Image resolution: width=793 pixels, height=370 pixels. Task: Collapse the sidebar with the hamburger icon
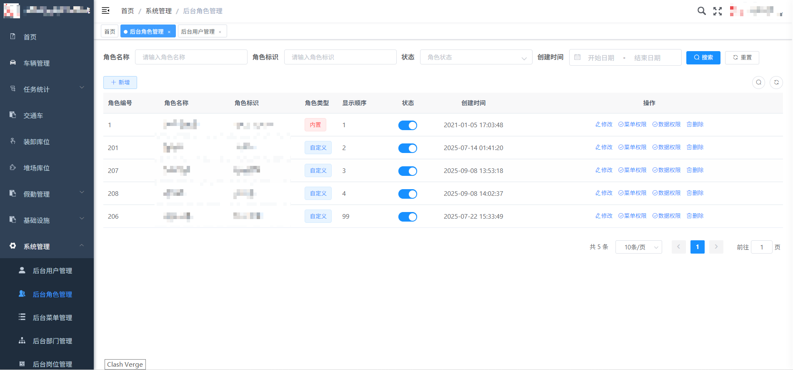pyautogui.click(x=105, y=11)
